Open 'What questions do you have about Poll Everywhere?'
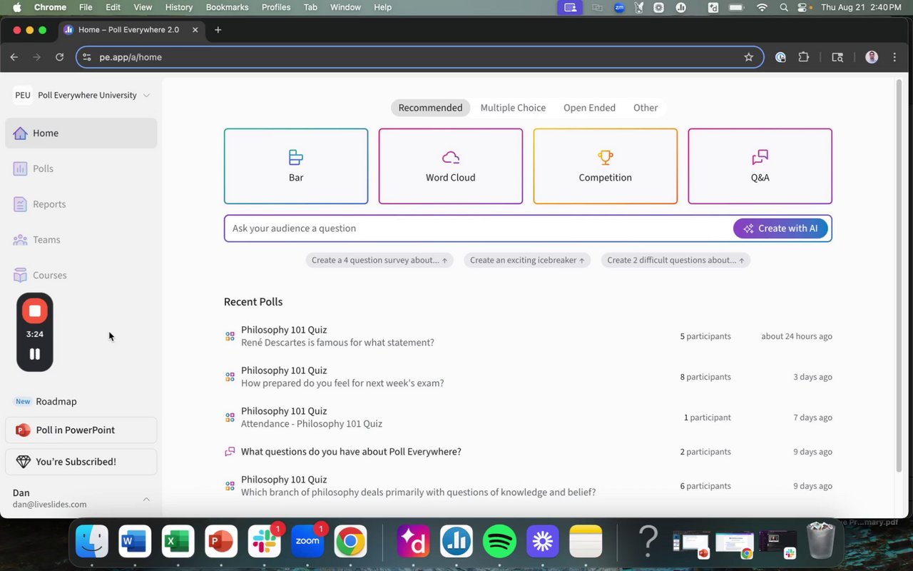The image size is (913, 571). point(528,452)
